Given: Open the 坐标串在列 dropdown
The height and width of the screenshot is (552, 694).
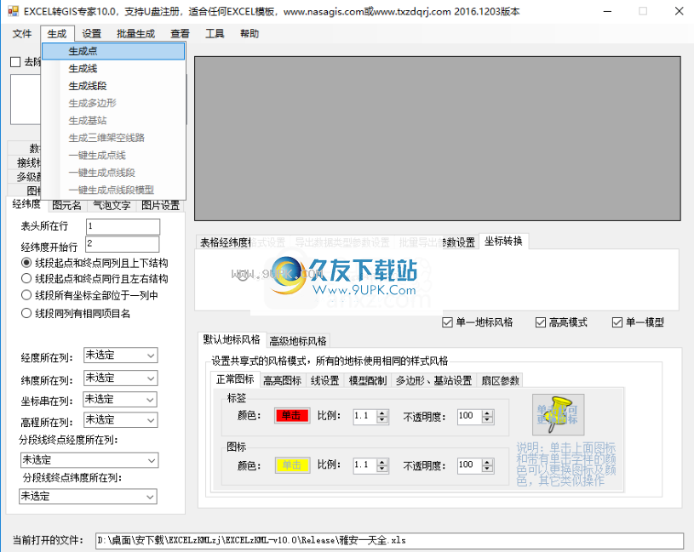Looking at the screenshot, I should pos(120,400).
